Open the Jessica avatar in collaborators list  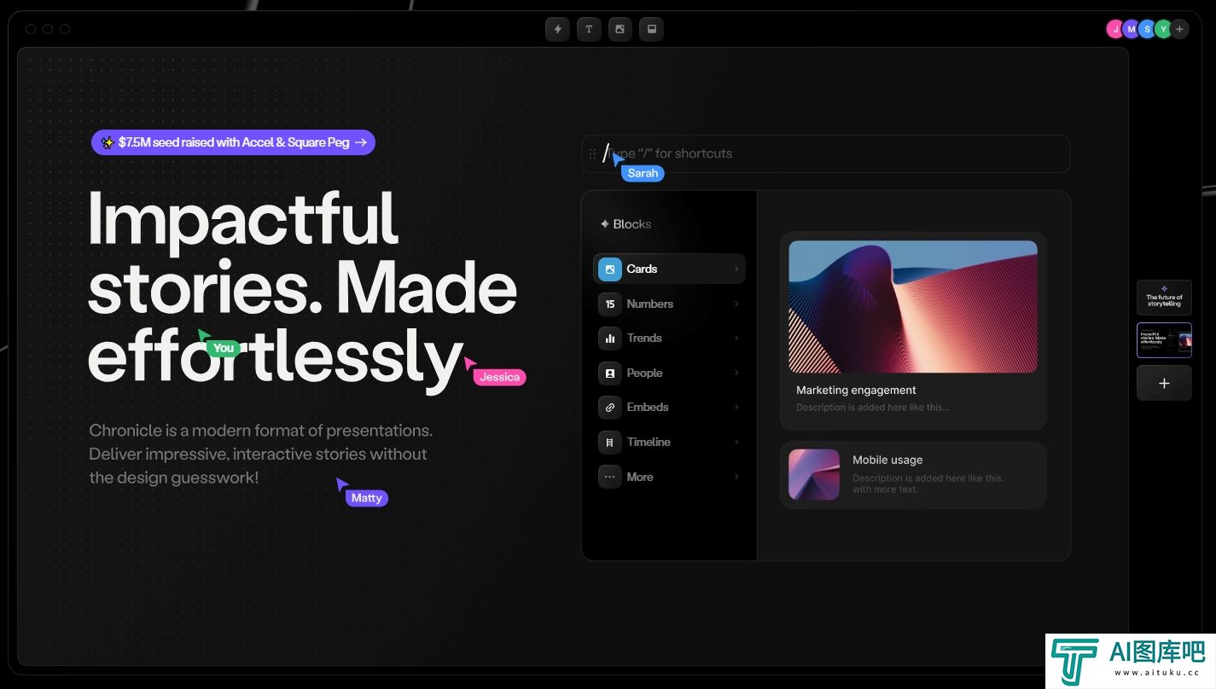1114,29
